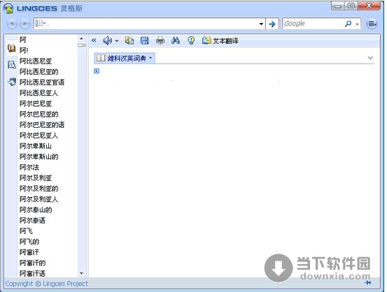Click the binoculars find icon
Viewport: 387px width, 292px height.
coord(176,41)
